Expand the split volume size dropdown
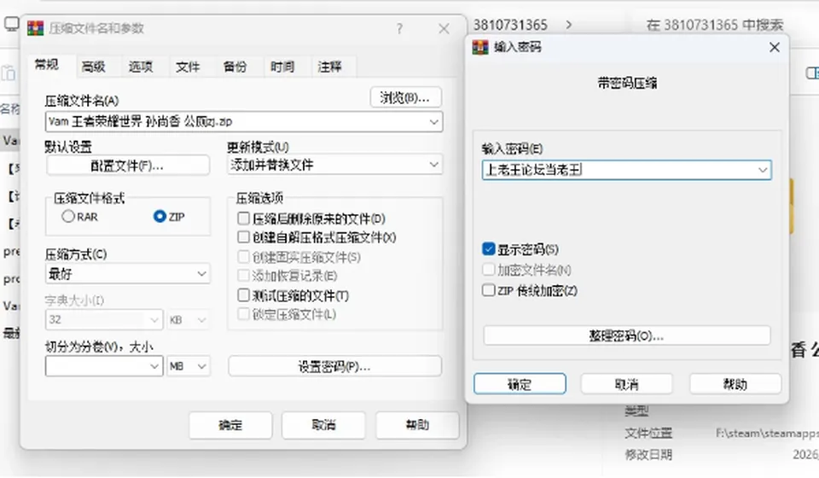Image resolution: width=819 pixels, height=478 pixels. pos(154,366)
